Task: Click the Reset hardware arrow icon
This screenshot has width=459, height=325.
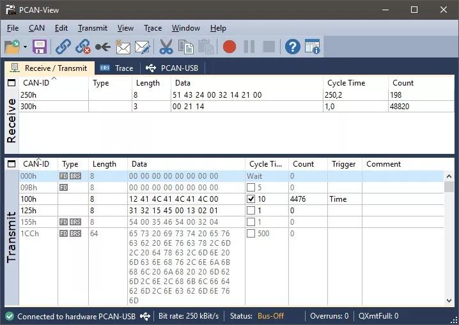Action: [x=103, y=47]
